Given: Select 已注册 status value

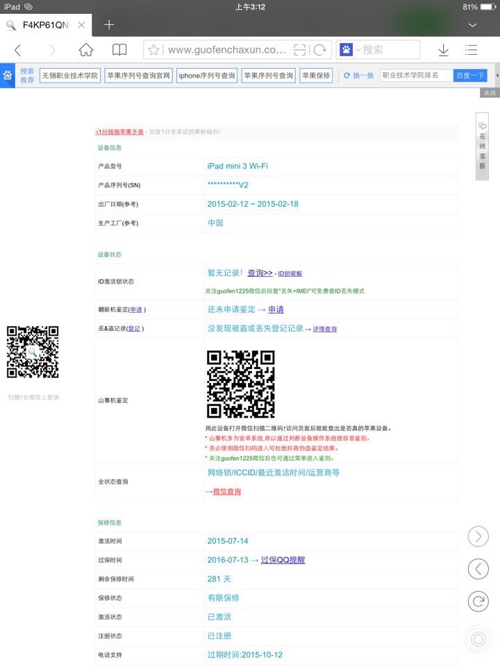Looking at the screenshot, I should point(219,636).
